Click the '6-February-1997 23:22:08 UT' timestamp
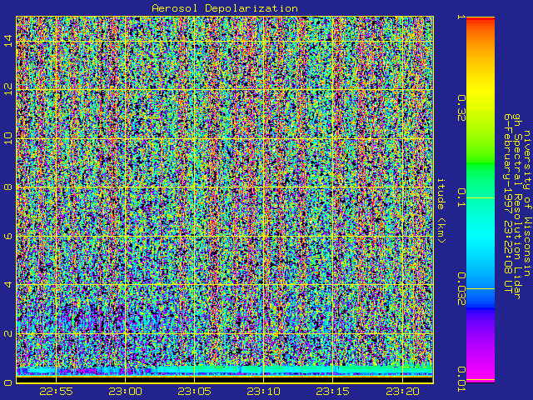This screenshot has height=400, width=533. (x=507, y=203)
